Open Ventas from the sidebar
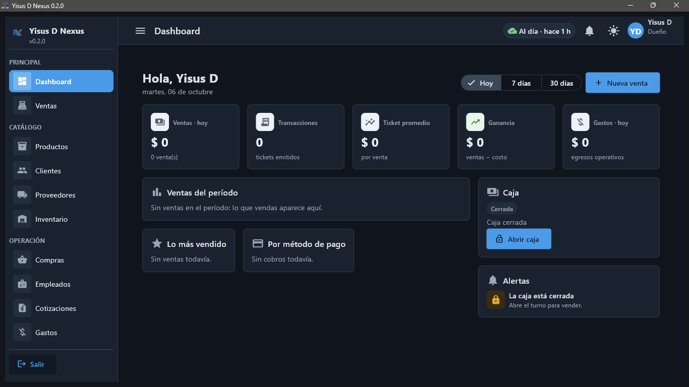Image resolution: width=689 pixels, height=387 pixels. (x=61, y=106)
